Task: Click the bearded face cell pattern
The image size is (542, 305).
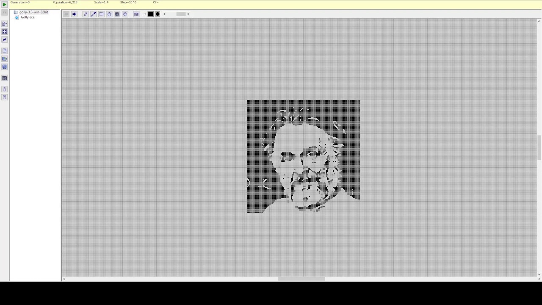Action: click(x=303, y=156)
